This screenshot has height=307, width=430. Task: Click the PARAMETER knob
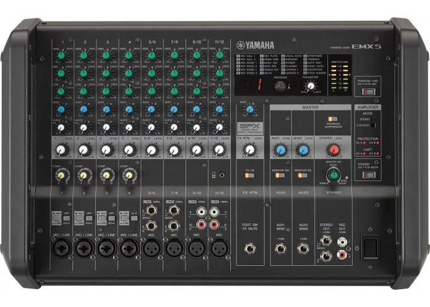(311, 87)
